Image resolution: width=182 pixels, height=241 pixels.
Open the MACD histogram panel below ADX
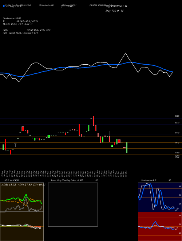pyautogui.click(x=22, y=226)
